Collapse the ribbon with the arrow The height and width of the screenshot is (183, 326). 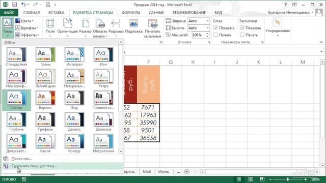point(321,42)
